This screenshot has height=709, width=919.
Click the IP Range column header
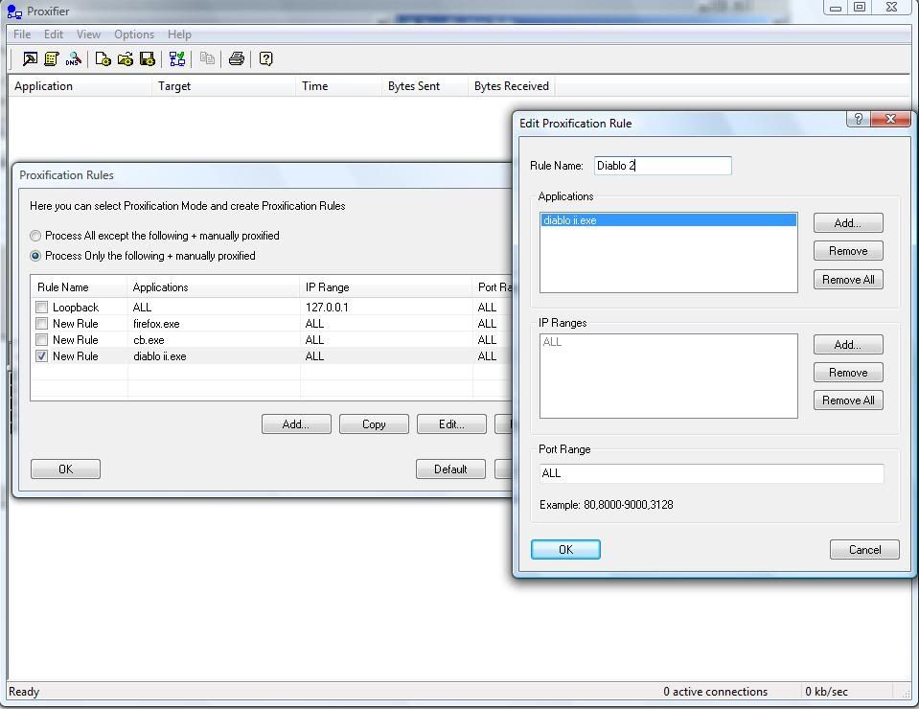(386, 287)
